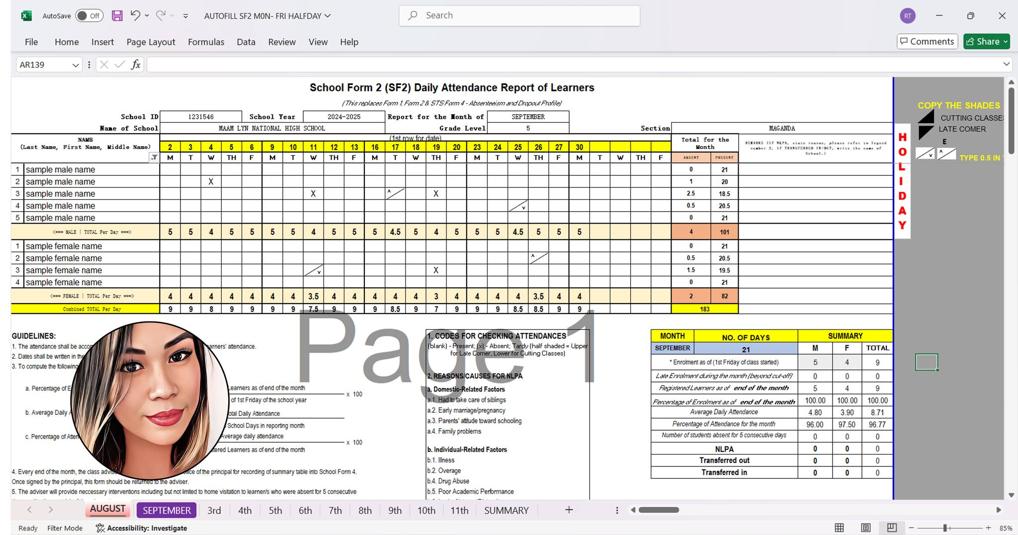Image resolution: width=1018 pixels, height=535 pixels.
Task: Switch to the 11th sheet tab
Action: click(459, 510)
